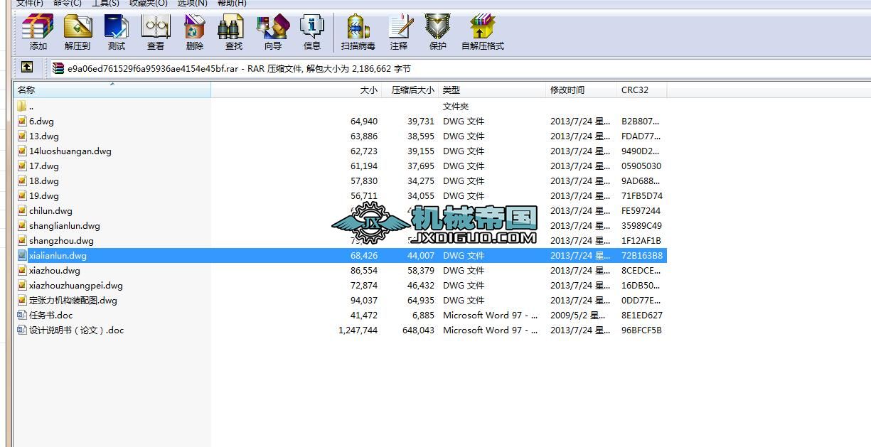Sort by the 压缩后大小 column header
Image resolution: width=871 pixels, height=447 pixels.
click(410, 90)
